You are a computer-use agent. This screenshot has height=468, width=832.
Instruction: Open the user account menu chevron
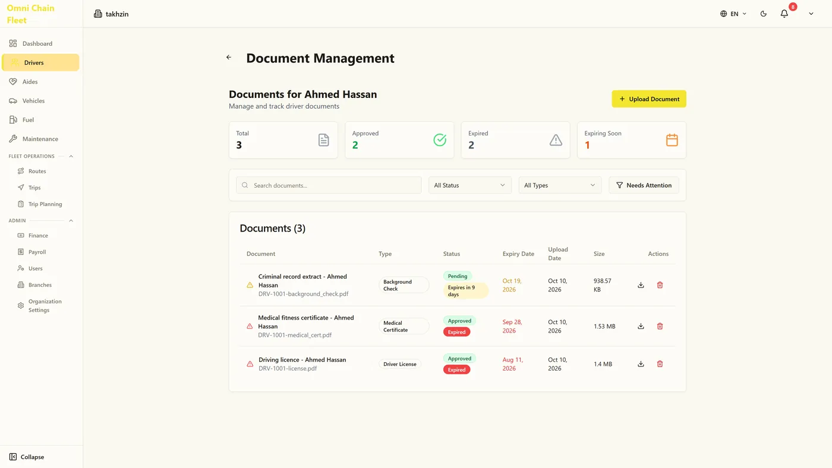pos(811,14)
